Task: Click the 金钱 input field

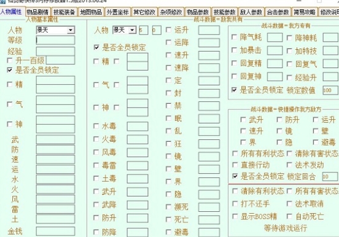Action: 55,231
